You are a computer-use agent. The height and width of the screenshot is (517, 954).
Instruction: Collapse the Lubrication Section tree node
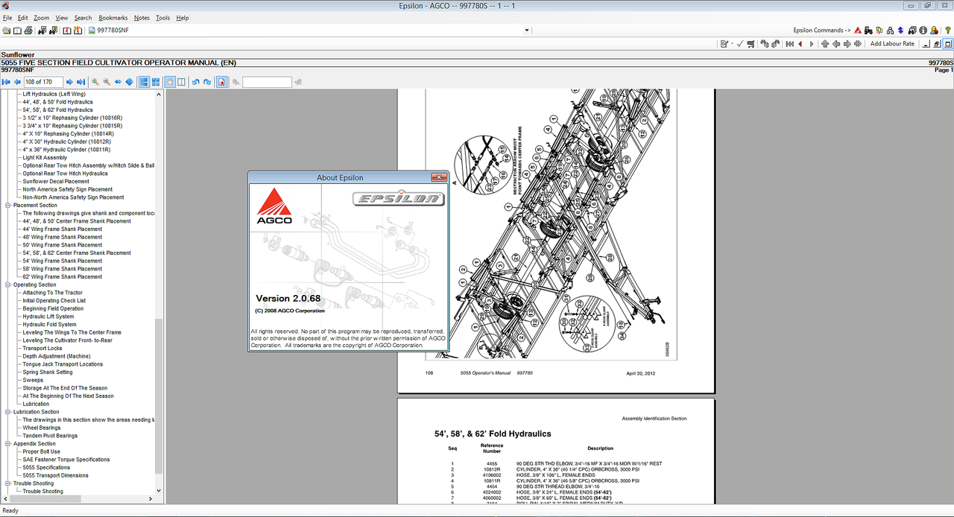pyautogui.click(x=7, y=412)
